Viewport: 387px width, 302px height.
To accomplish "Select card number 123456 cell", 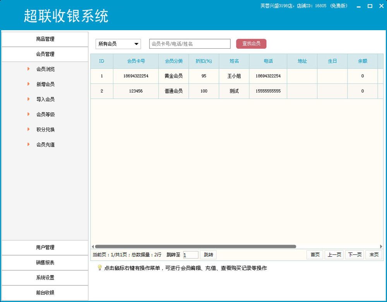I will 136,91.
